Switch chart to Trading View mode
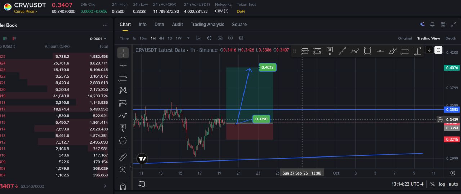This screenshot has height=194, width=461. point(429,38)
